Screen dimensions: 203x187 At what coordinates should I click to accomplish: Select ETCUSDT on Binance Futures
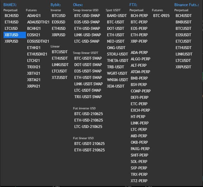tap(183, 41)
